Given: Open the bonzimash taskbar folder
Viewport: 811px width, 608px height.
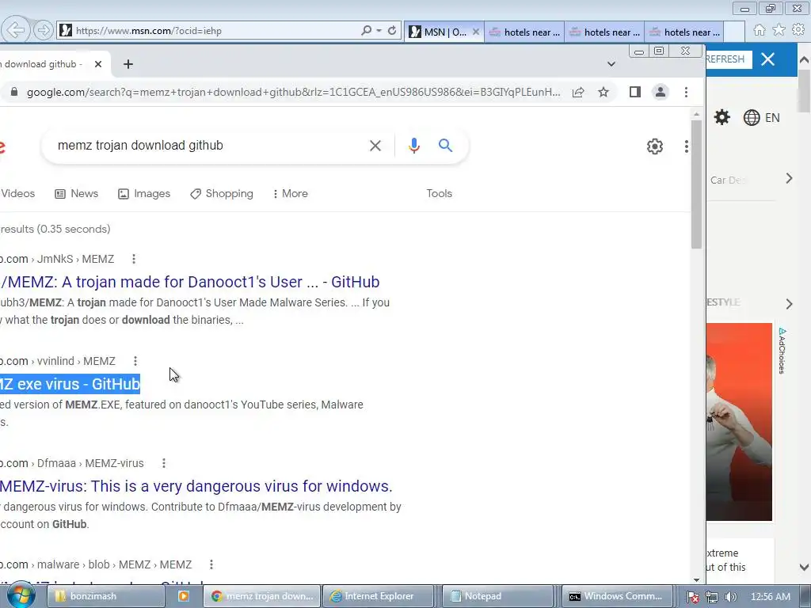Looking at the screenshot, I should tap(106, 596).
